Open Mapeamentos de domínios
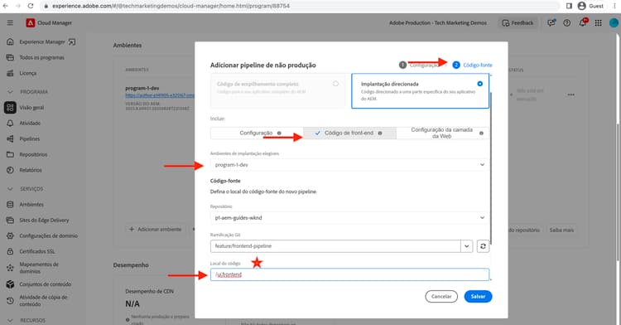Image resolution: width=621 pixels, height=325 pixels. pyautogui.click(x=39, y=268)
